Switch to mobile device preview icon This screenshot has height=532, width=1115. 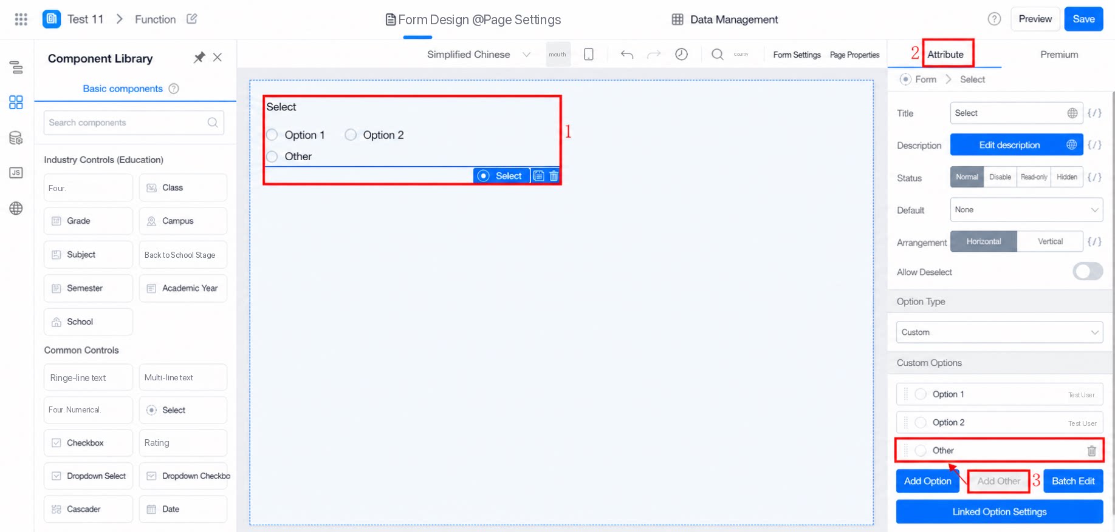589,55
